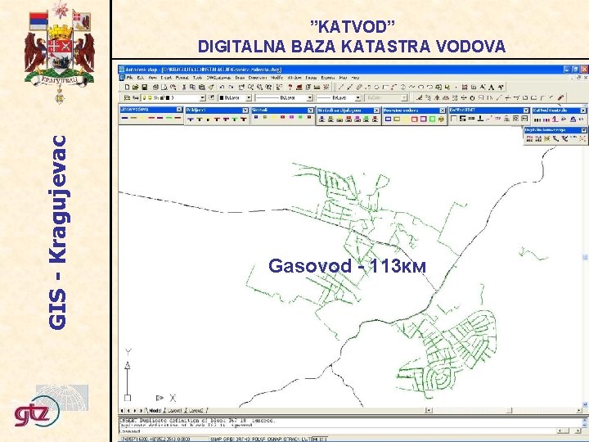Click the Paste clipboard icon

(x=202, y=88)
